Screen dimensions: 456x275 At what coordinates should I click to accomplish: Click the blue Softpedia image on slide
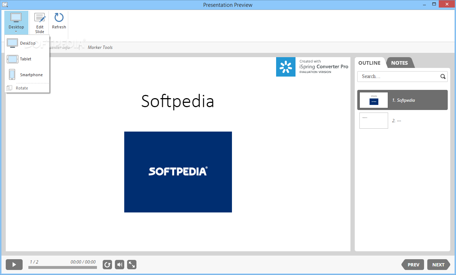(178, 172)
